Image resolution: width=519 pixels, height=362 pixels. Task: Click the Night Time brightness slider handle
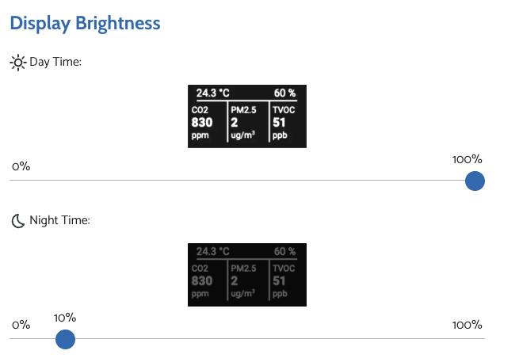(65, 340)
